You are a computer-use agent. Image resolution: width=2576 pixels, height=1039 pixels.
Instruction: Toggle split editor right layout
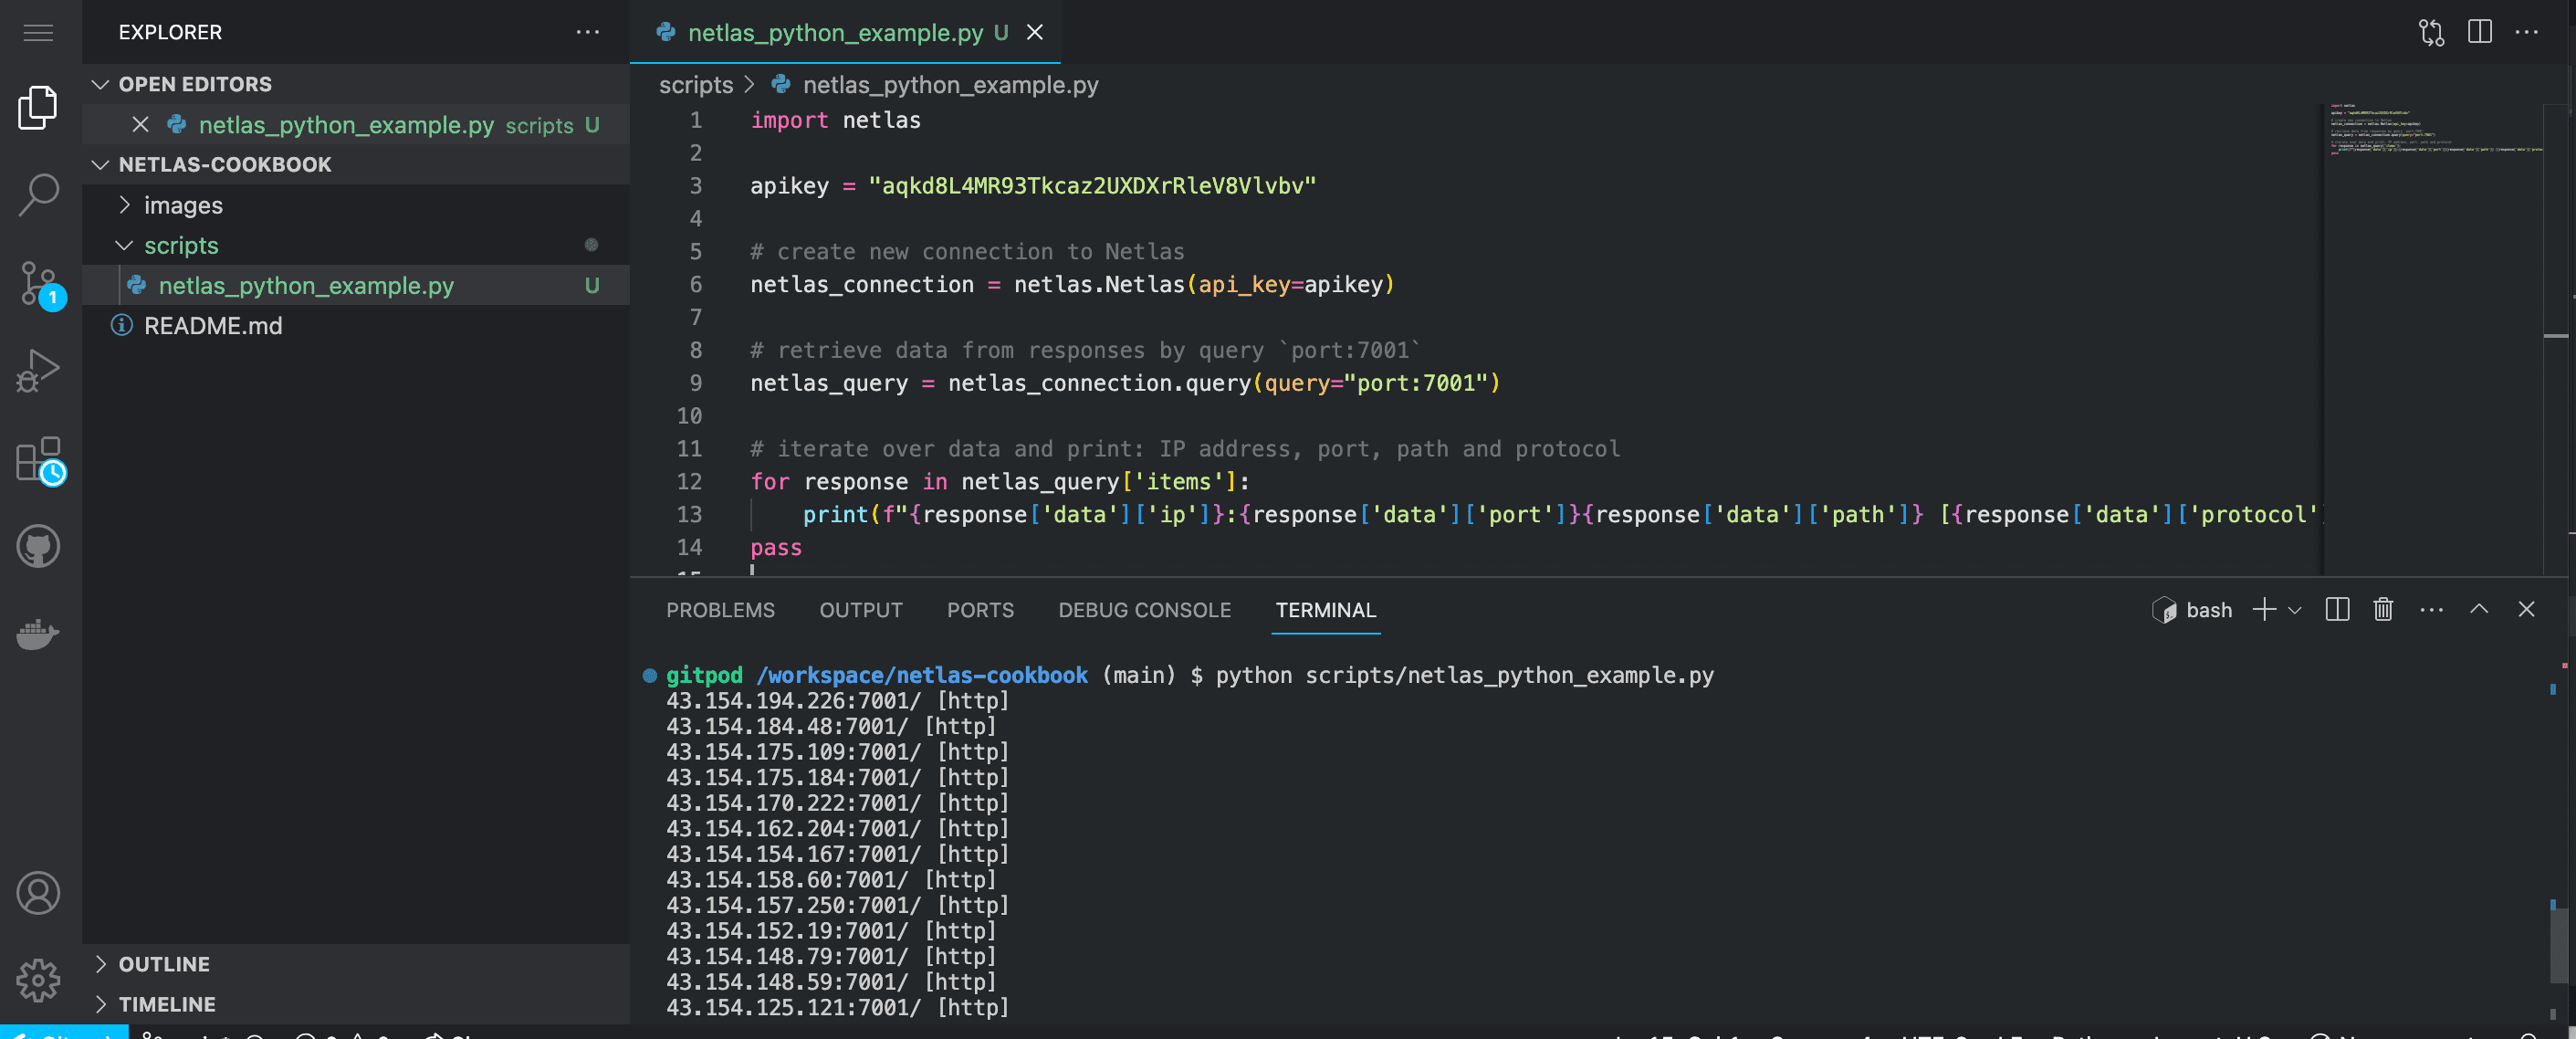click(x=2479, y=32)
